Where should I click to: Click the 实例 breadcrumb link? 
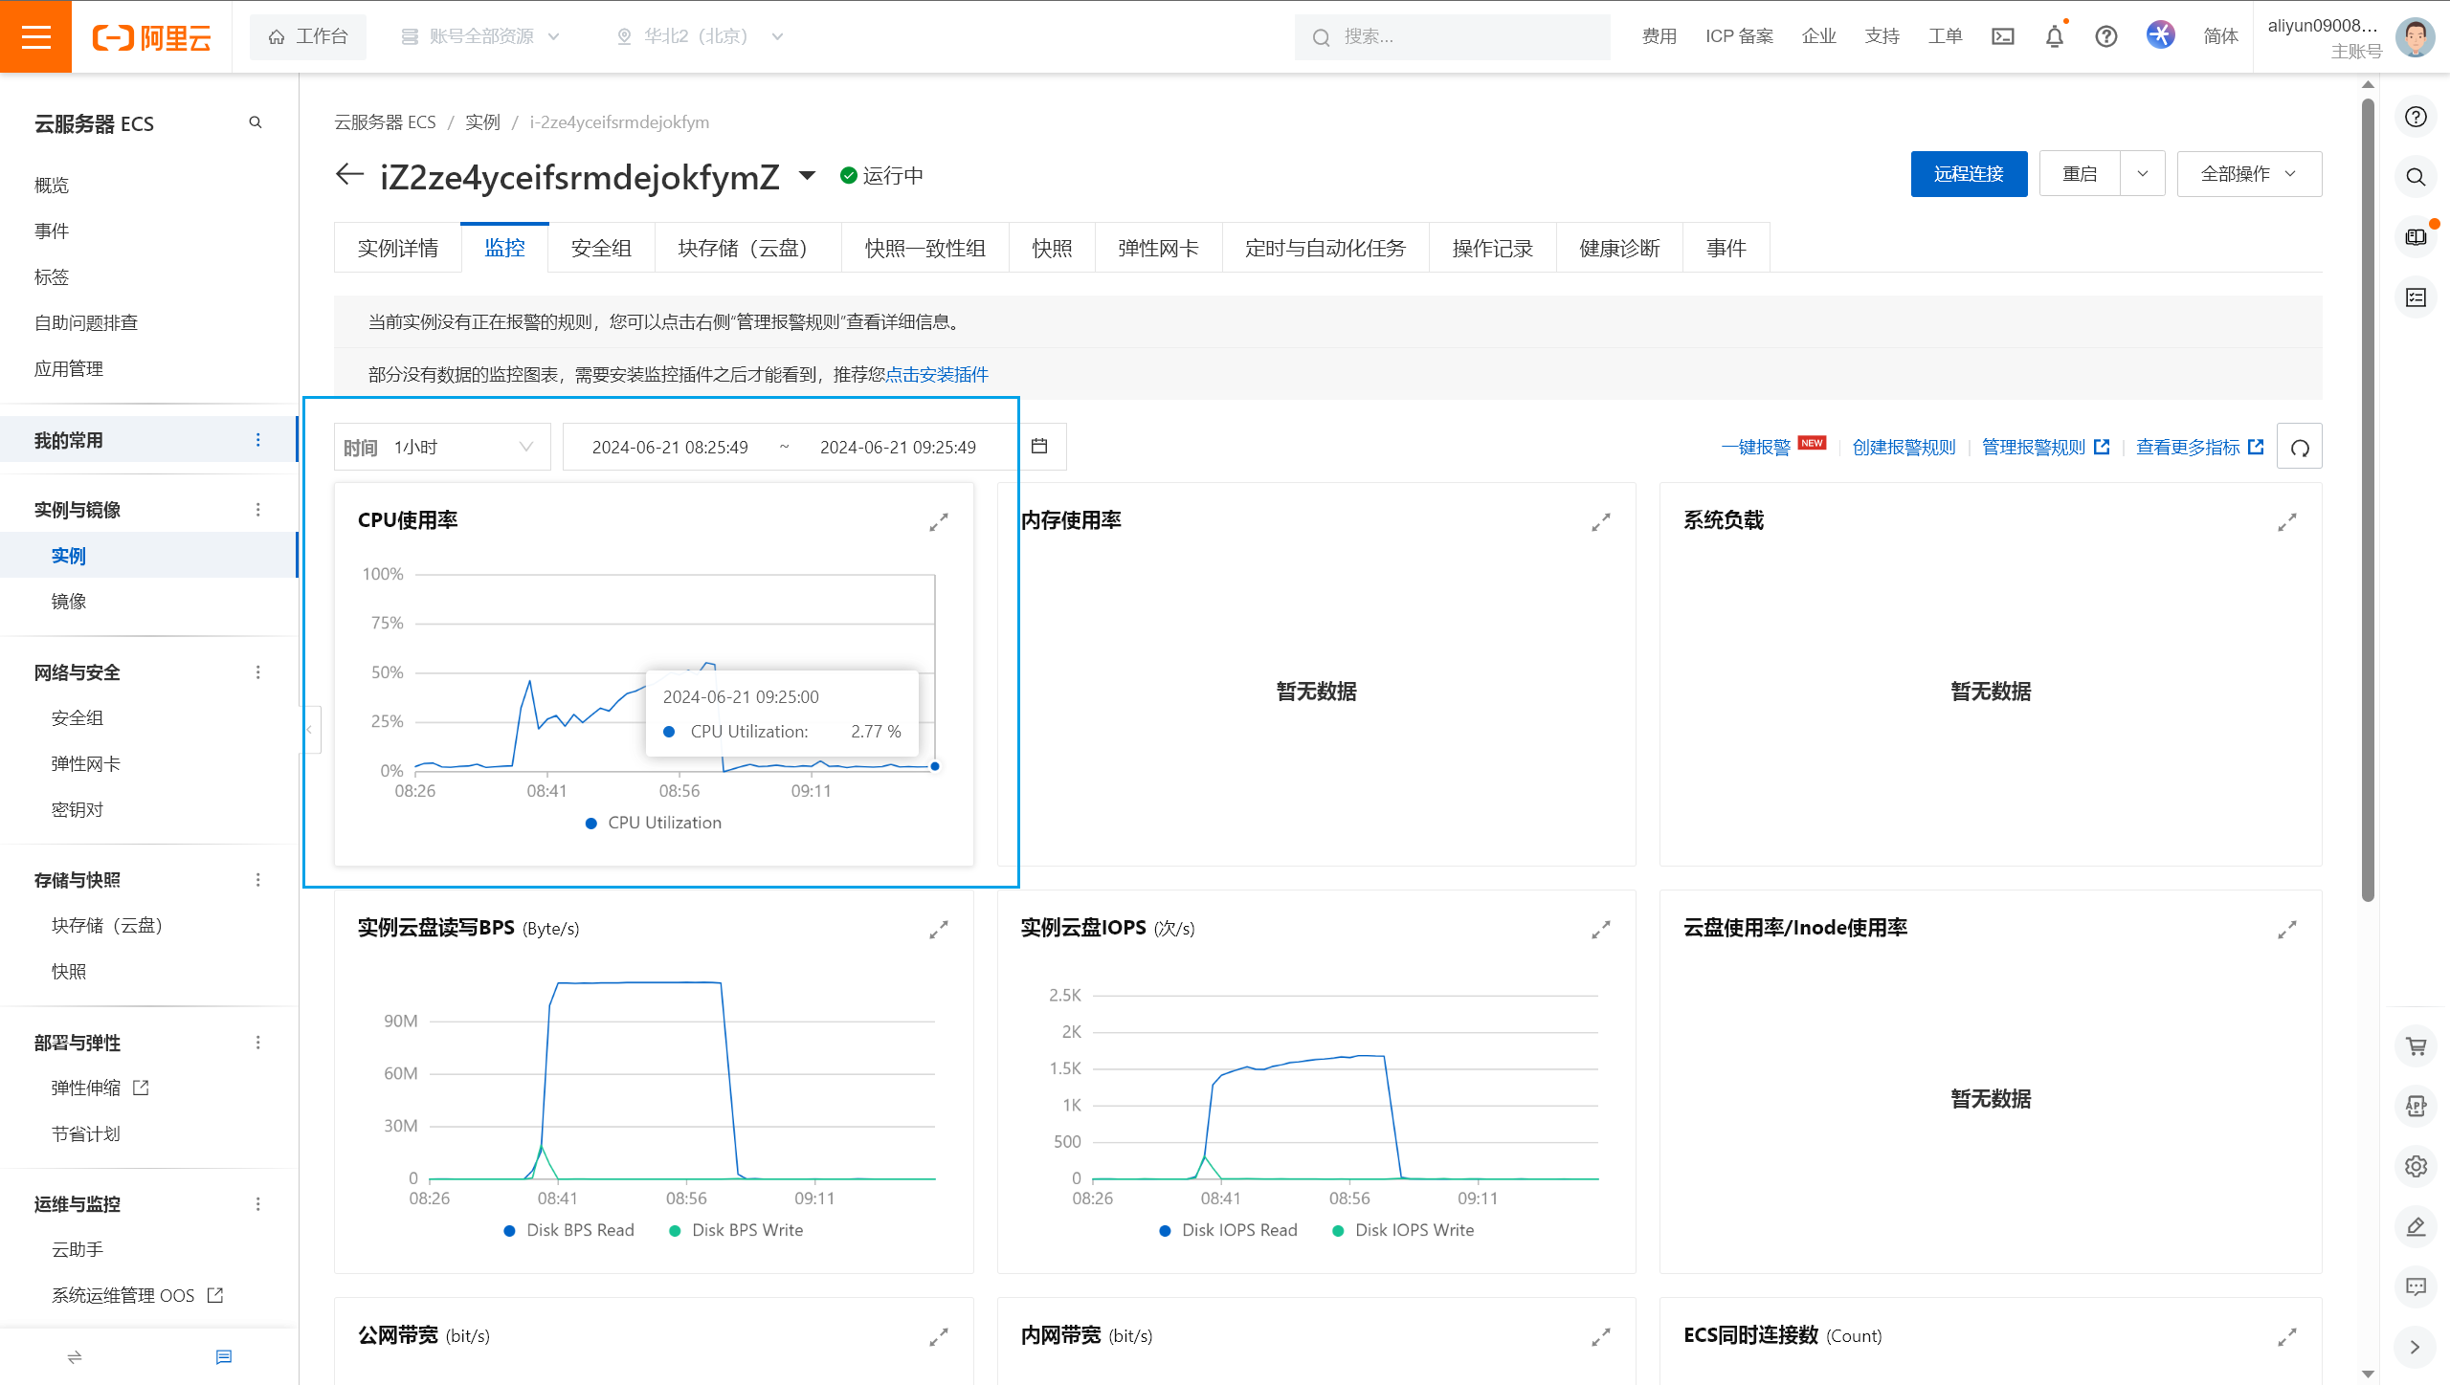click(x=482, y=122)
